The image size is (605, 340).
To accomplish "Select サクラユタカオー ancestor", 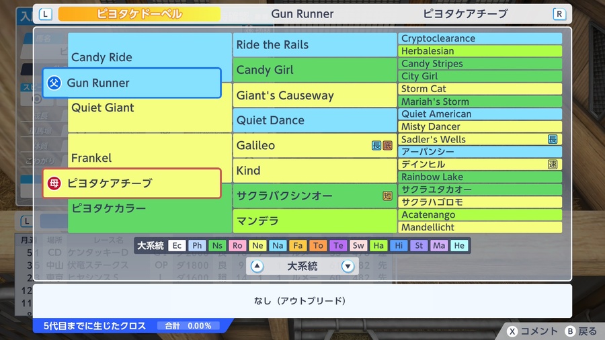I will coord(480,189).
